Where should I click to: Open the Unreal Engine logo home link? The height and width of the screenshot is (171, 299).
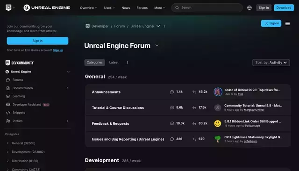[47, 7]
